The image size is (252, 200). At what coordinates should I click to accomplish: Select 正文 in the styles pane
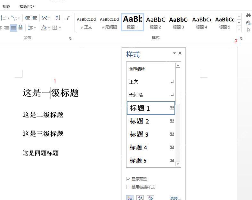coord(151,82)
